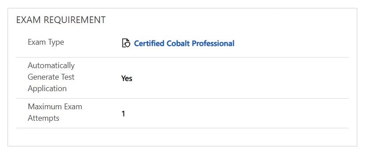
Task: Select the Exam Type field label
Action: [x=46, y=42]
